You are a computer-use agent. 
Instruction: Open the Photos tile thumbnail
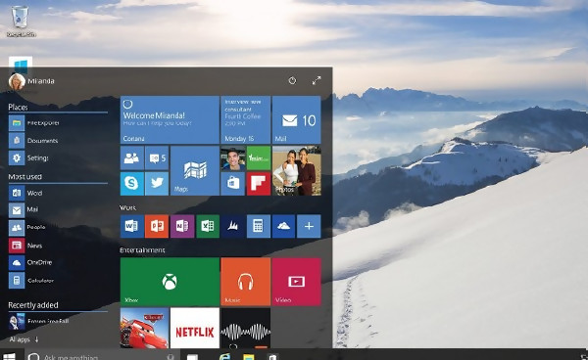pos(297,170)
